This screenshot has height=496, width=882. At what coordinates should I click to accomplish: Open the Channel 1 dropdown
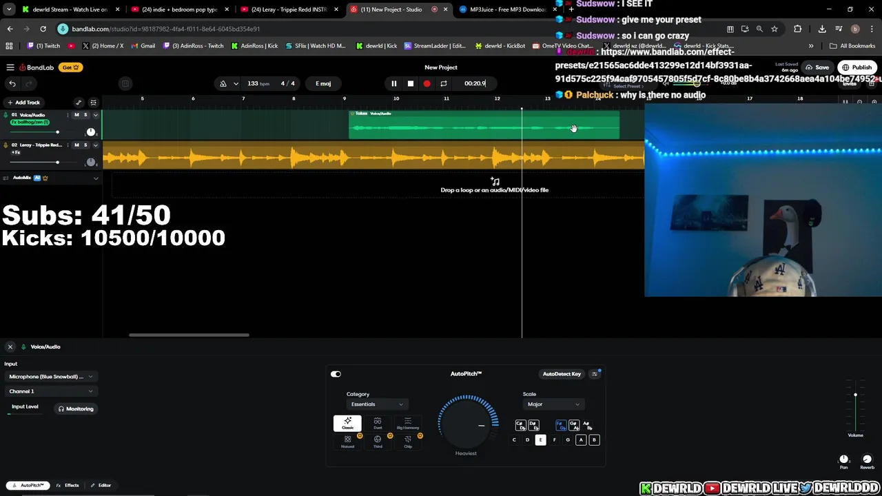click(50, 391)
